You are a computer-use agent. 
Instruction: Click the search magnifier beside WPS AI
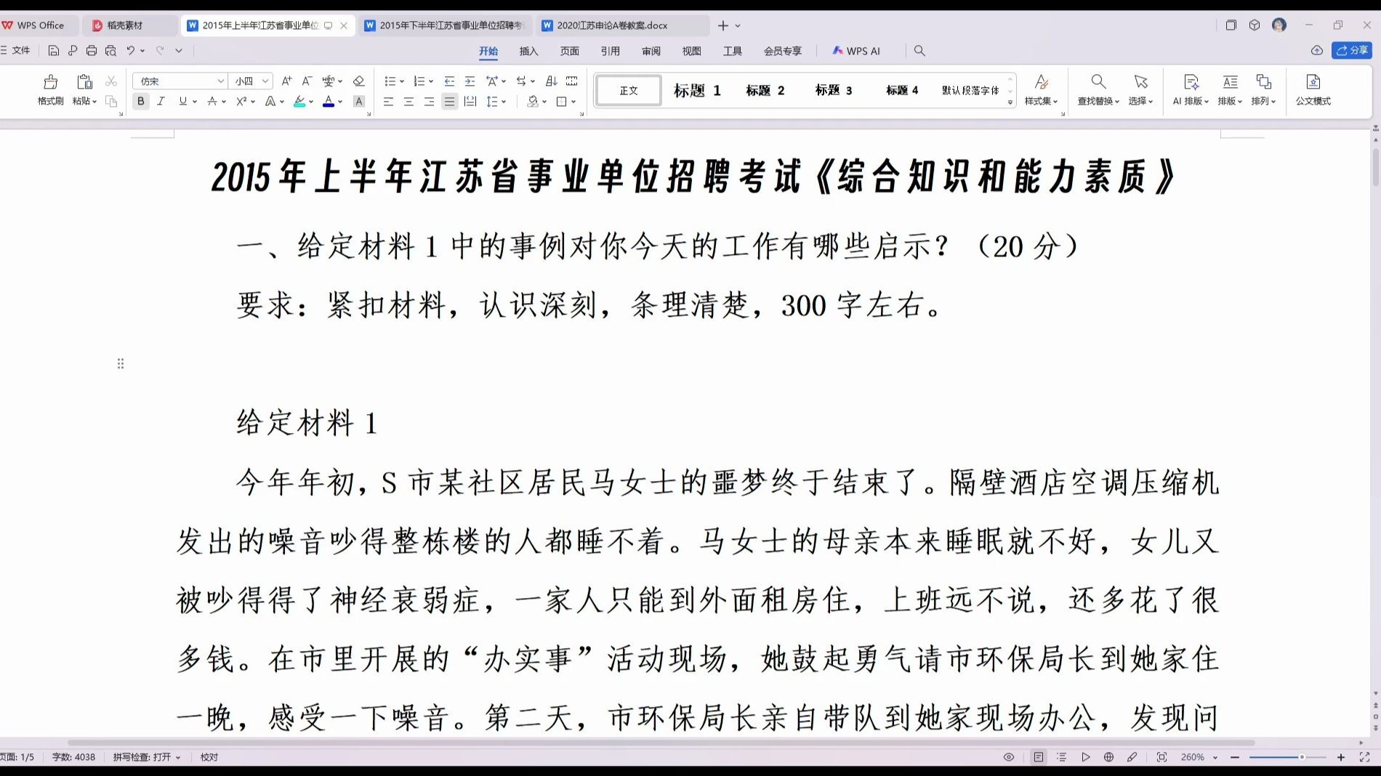coord(919,51)
